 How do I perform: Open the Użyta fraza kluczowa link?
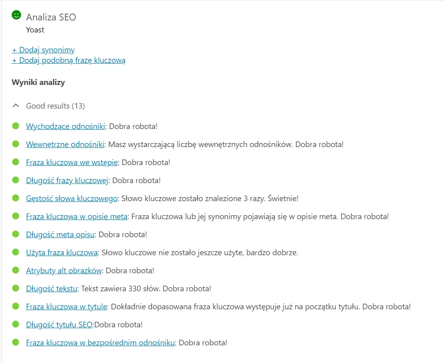coord(62,252)
